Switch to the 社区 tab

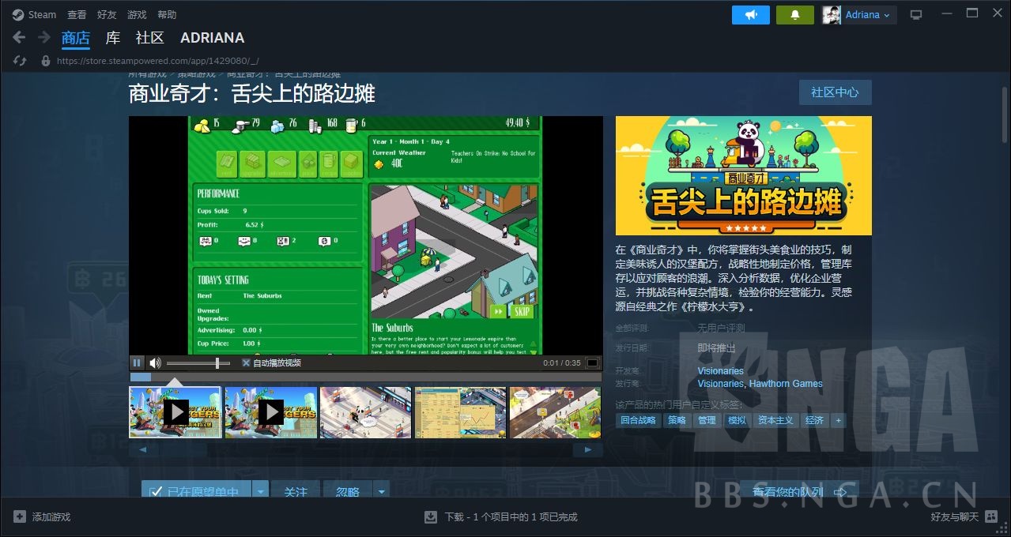pyautogui.click(x=149, y=38)
